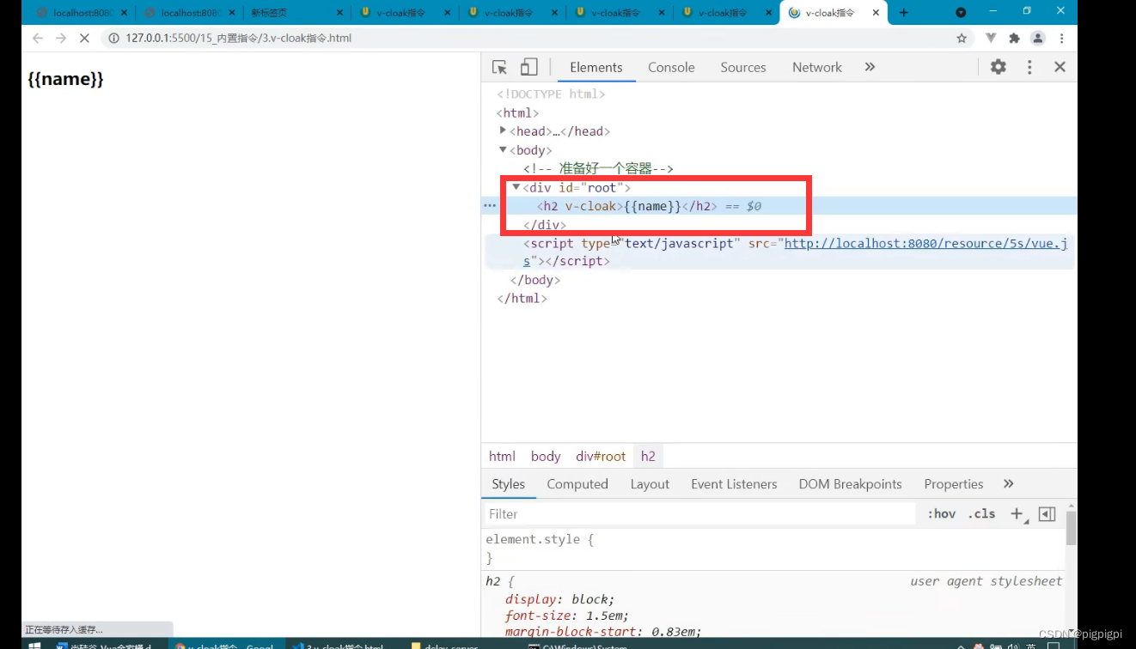This screenshot has height=649, width=1136.
Task: Open the Sources tab
Action: coord(743,67)
